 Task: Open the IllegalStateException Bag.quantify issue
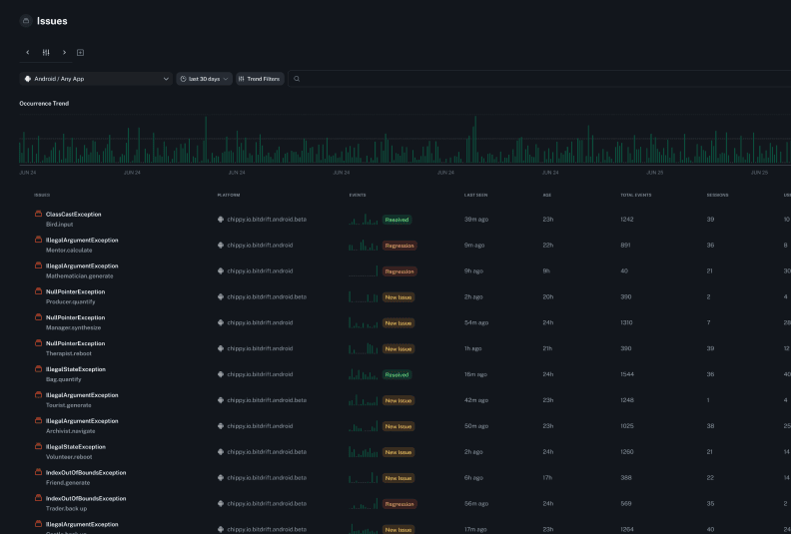73,369
